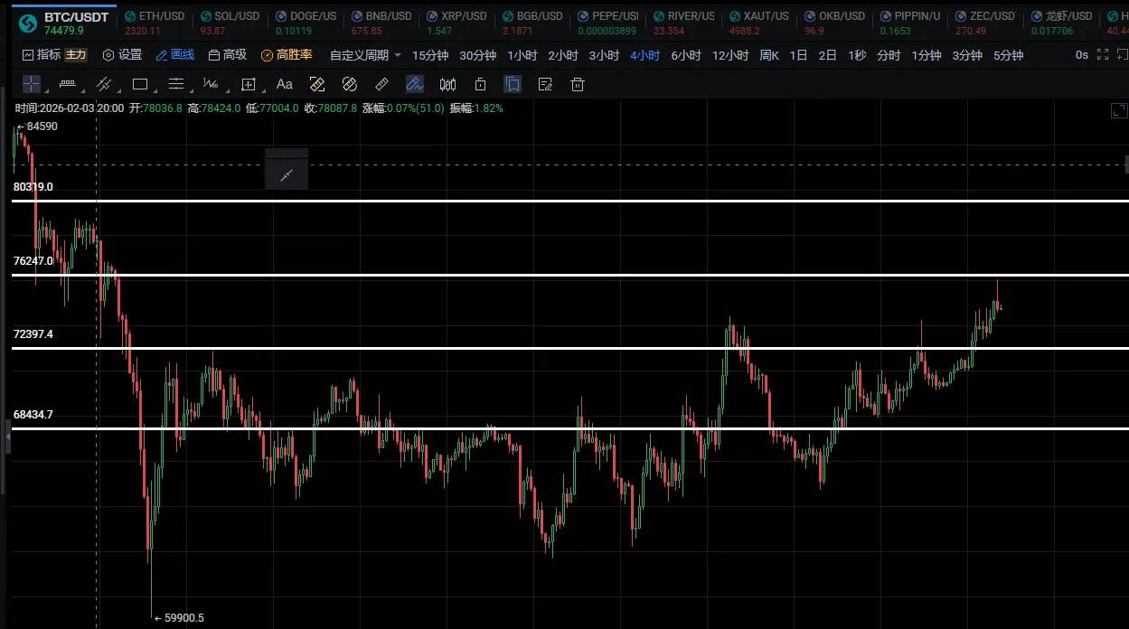The width and height of the screenshot is (1129, 629).
Task: Open the XRP/USD ticker tab
Action: 456,23
